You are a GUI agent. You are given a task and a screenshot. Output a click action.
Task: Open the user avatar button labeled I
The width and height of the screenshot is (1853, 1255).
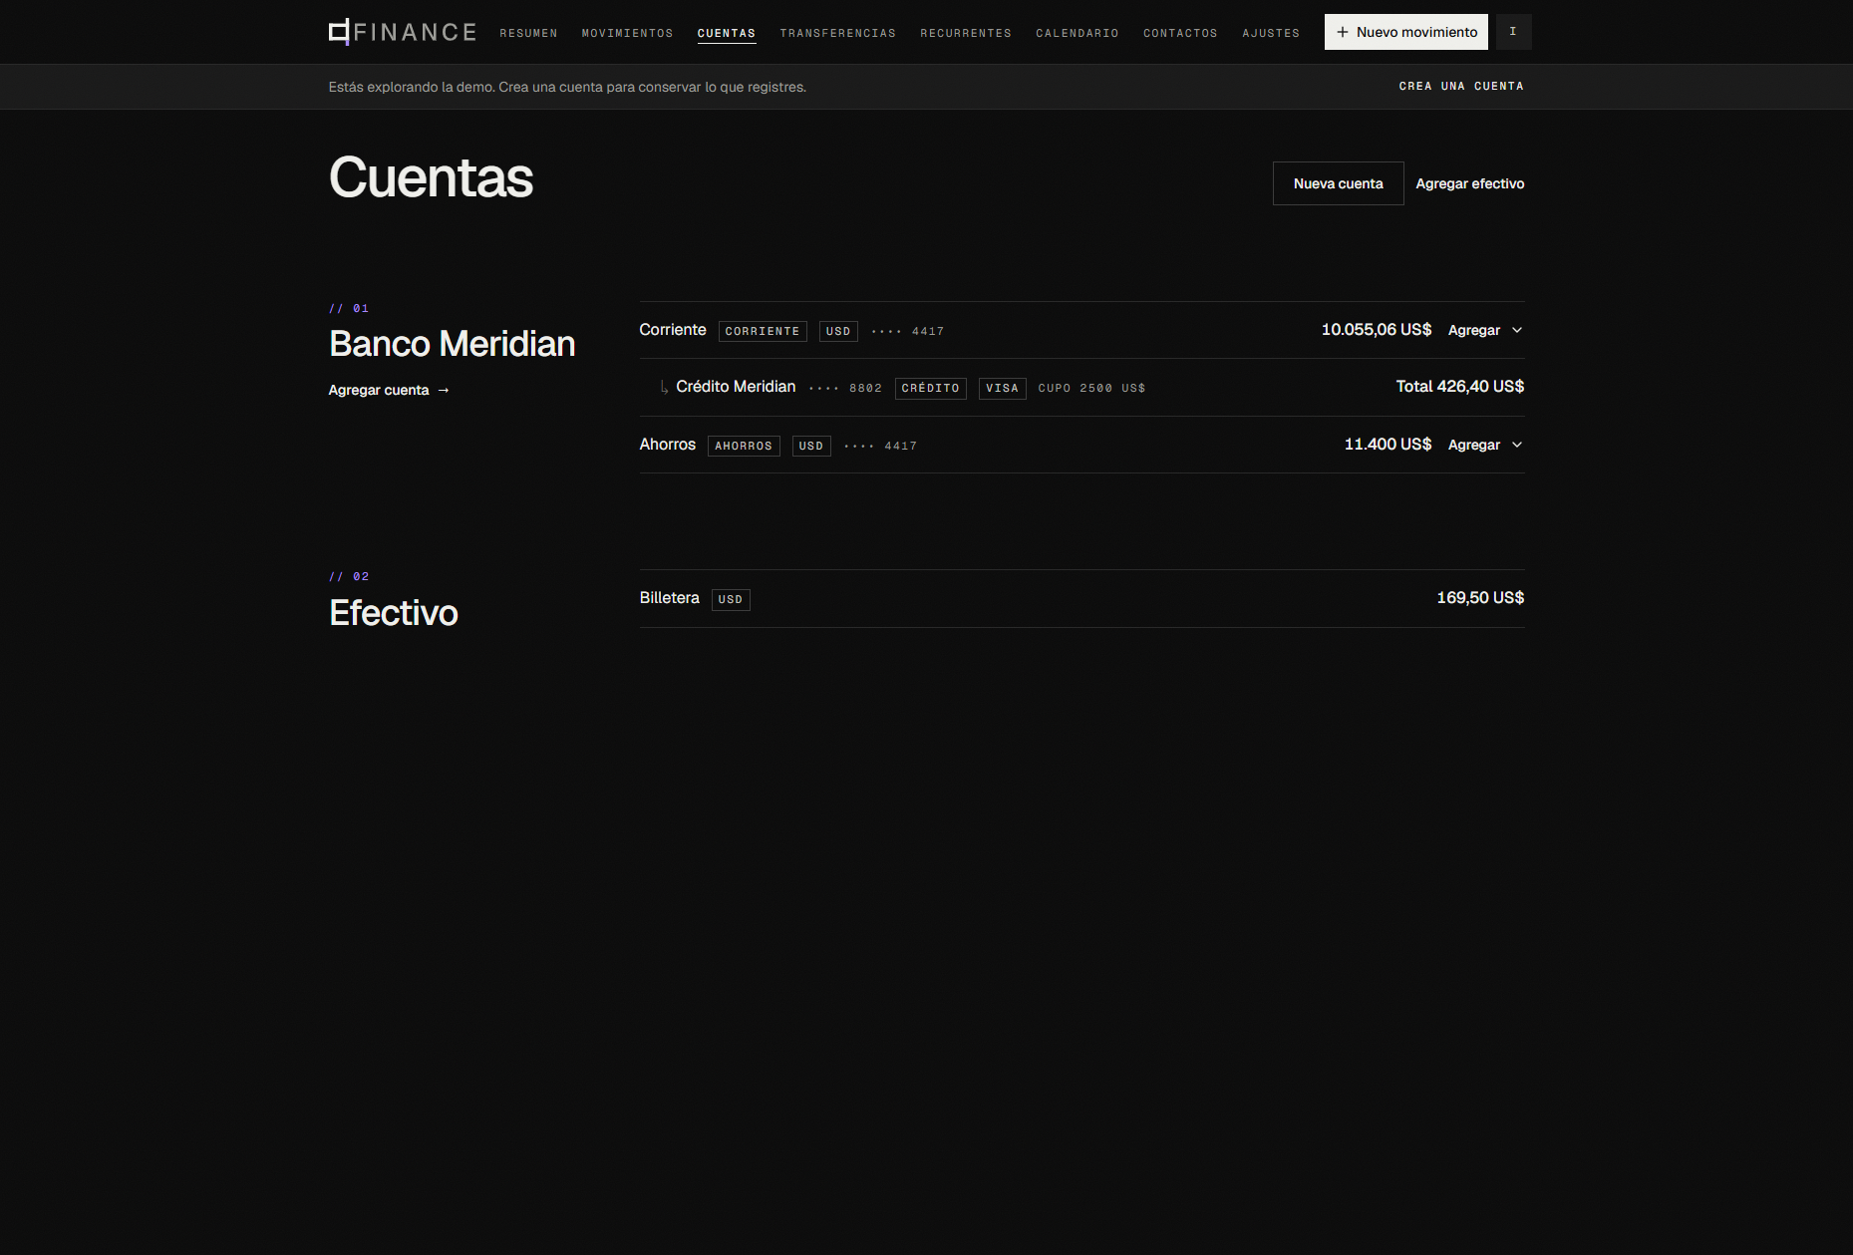(x=1513, y=32)
